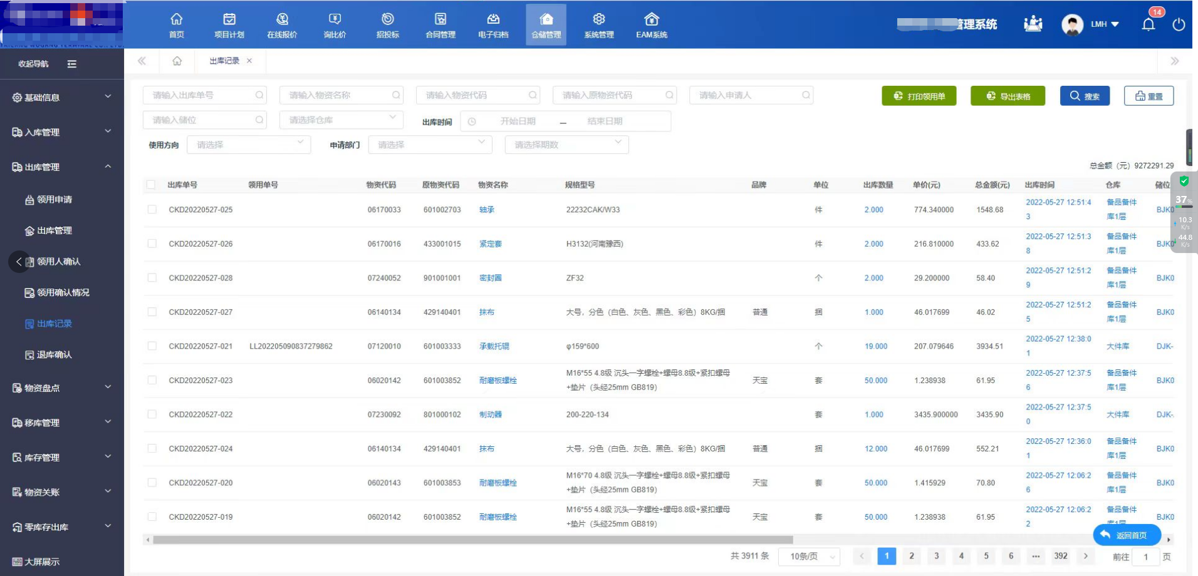Click the 返回首页 floating button

(1127, 535)
